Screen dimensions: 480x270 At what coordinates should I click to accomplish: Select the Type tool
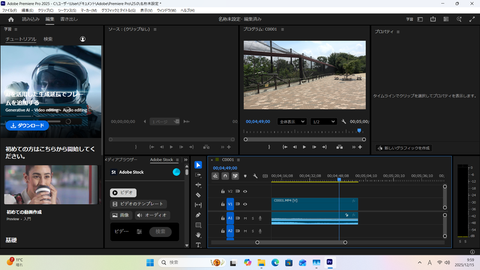tap(198, 245)
